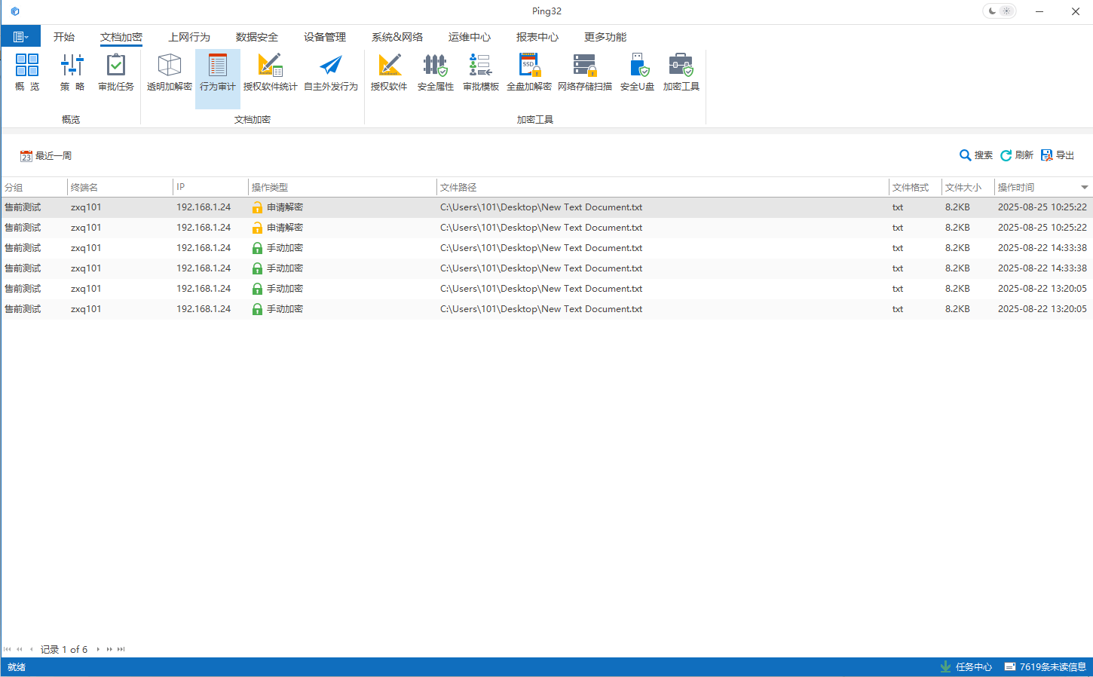1093x677 pixels.
Task: Open the 授权软件 tool
Action: 389,72
